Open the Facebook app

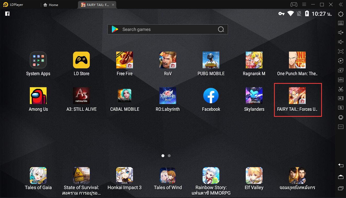click(x=211, y=96)
